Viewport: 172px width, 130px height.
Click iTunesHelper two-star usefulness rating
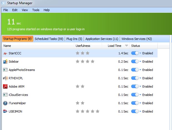pos(80,103)
